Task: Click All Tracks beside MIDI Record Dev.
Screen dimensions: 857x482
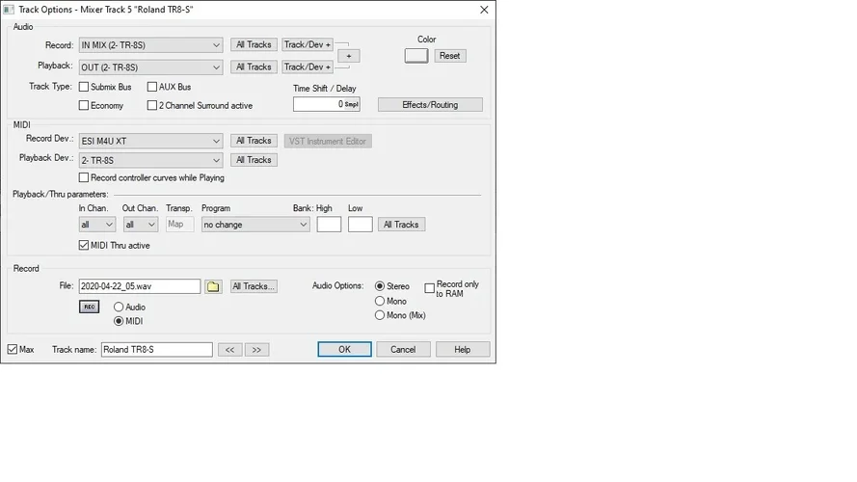Action: pos(254,141)
